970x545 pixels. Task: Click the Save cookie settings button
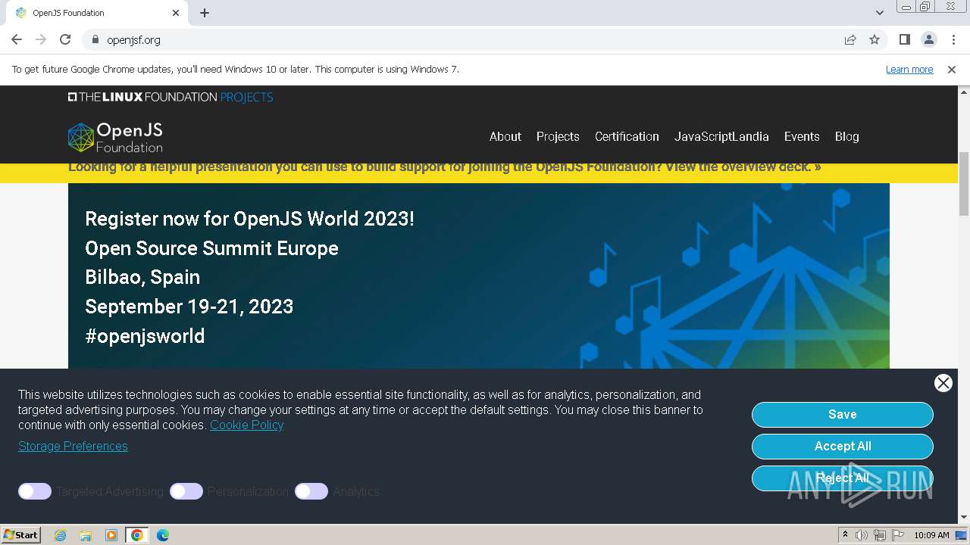tap(842, 414)
